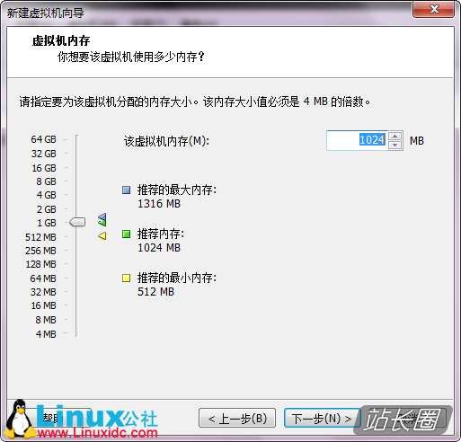Click the blue legend square for maximum memory

tap(126, 190)
